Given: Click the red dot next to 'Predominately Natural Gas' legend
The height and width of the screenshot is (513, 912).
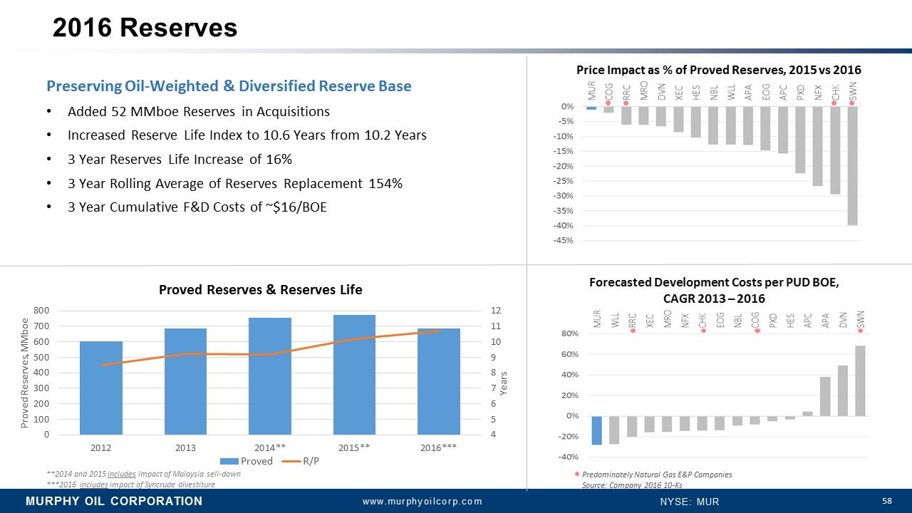Looking at the screenshot, I should coord(577,474).
